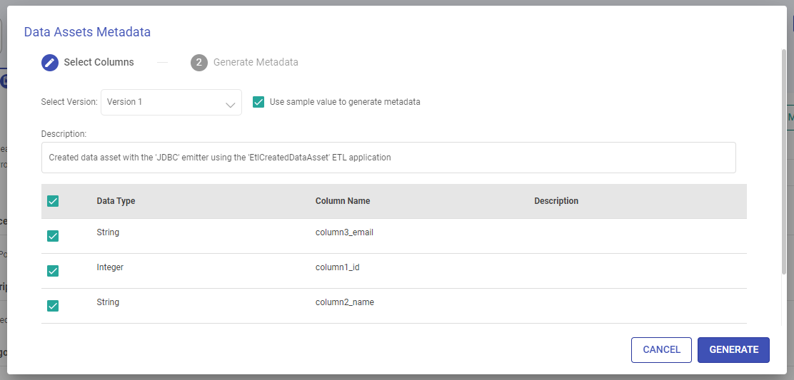
Task: Deselect the column2_name row checkbox
Action: 53,306
